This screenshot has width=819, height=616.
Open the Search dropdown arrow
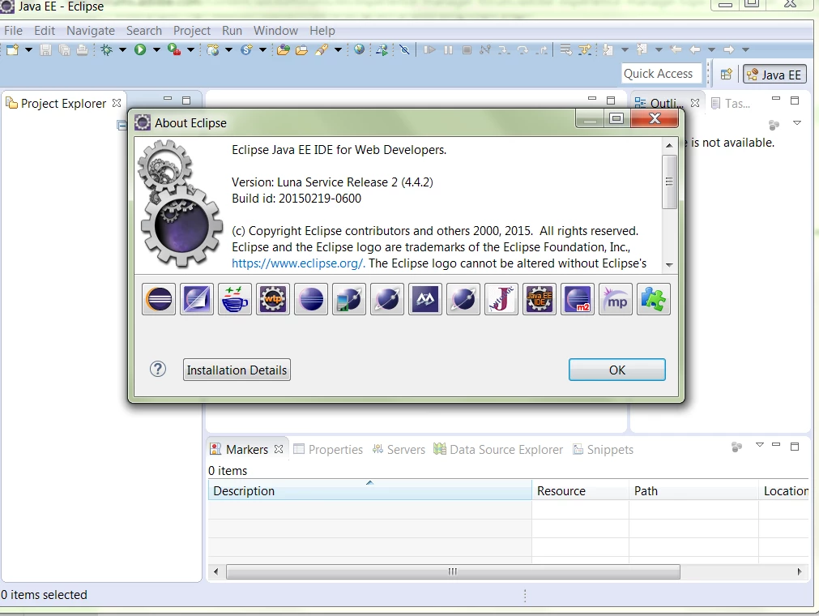(338, 49)
